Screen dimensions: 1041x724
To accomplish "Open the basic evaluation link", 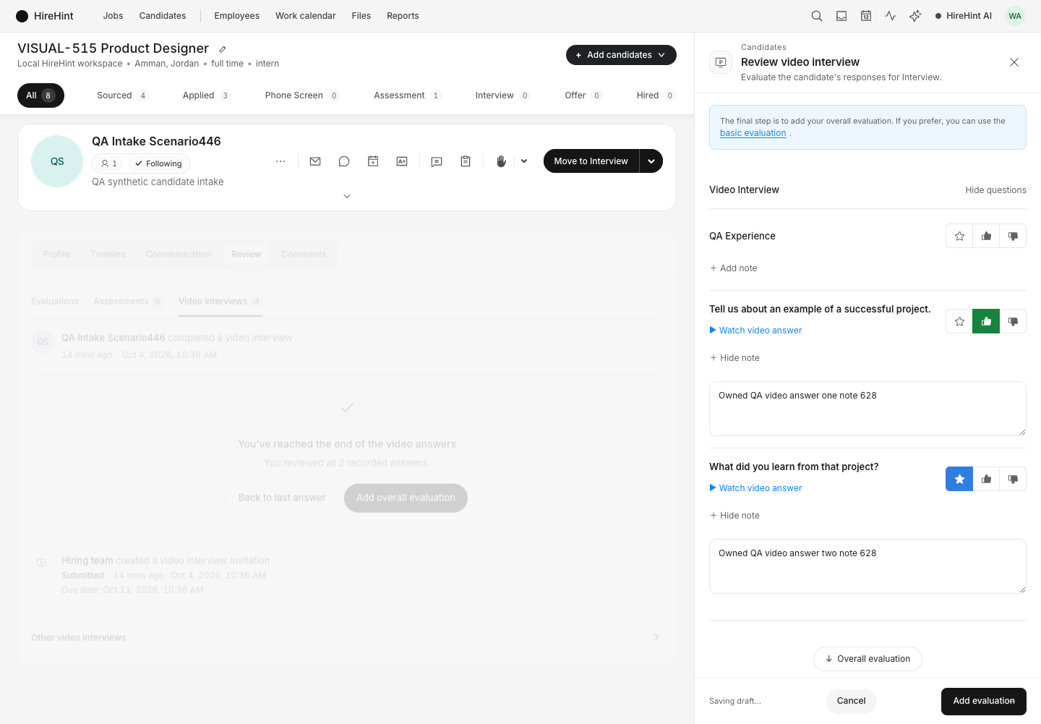I will [753, 133].
